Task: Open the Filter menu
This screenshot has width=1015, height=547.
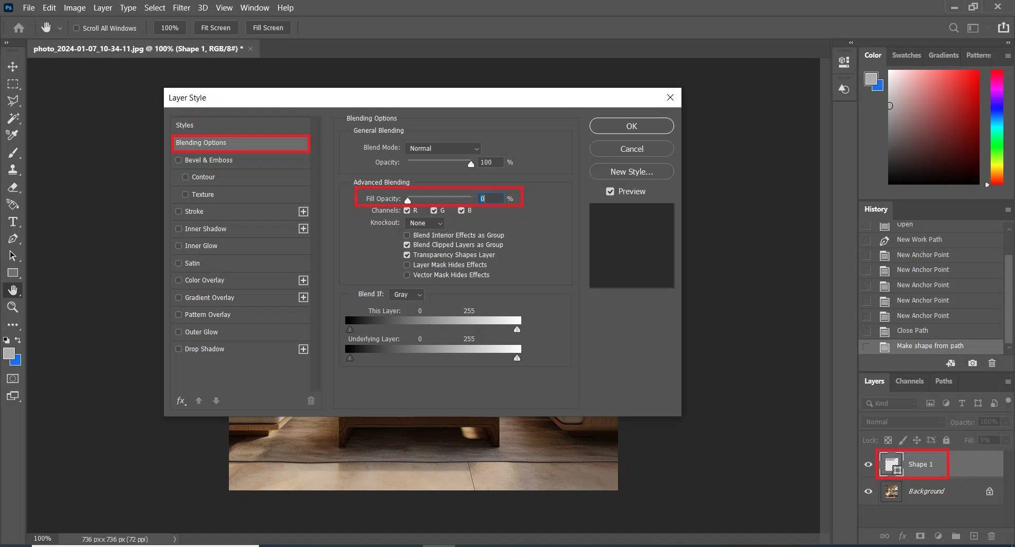Action: click(181, 8)
